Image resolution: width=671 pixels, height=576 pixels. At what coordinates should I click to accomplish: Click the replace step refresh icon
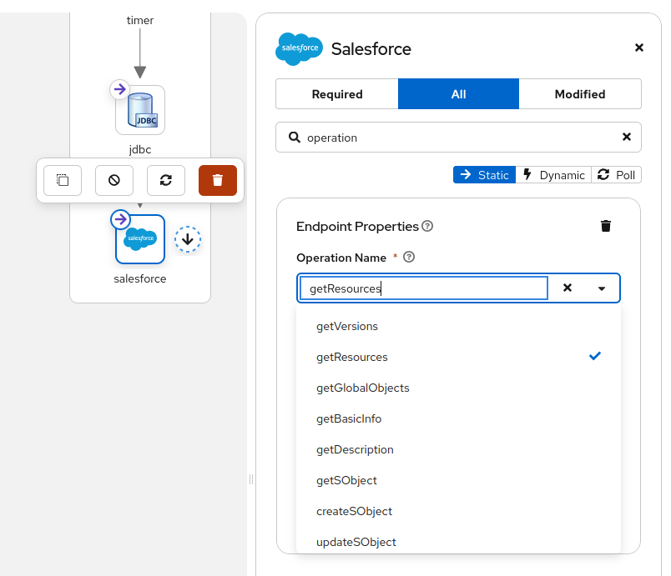coord(165,180)
